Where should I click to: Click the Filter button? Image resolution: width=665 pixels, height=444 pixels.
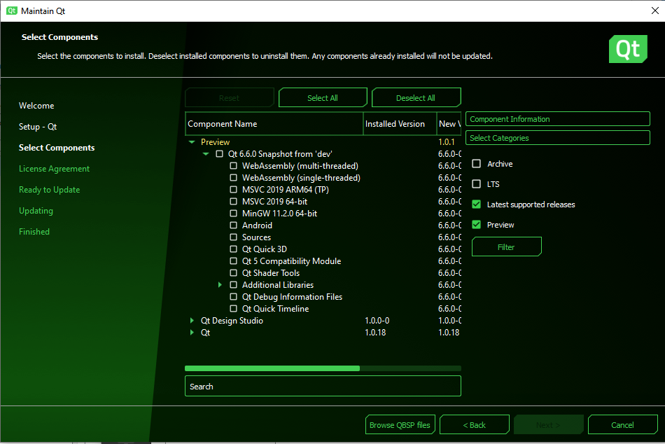coord(506,247)
